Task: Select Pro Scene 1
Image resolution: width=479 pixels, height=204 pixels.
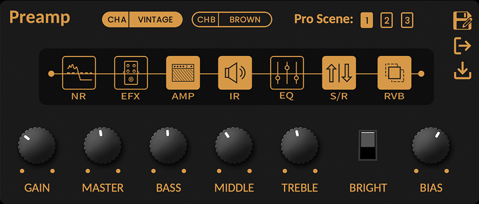Action: pyautogui.click(x=367, y=21)
